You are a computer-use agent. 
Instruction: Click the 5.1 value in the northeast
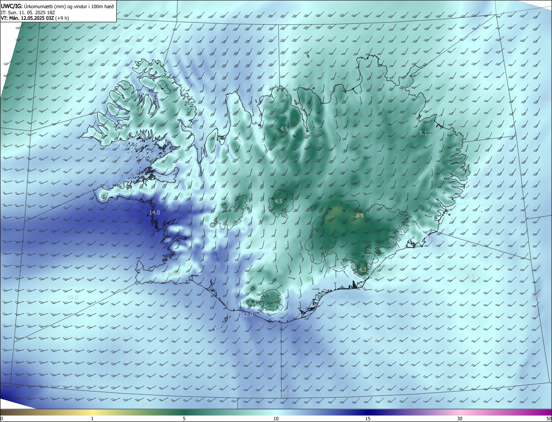[423, 133]
